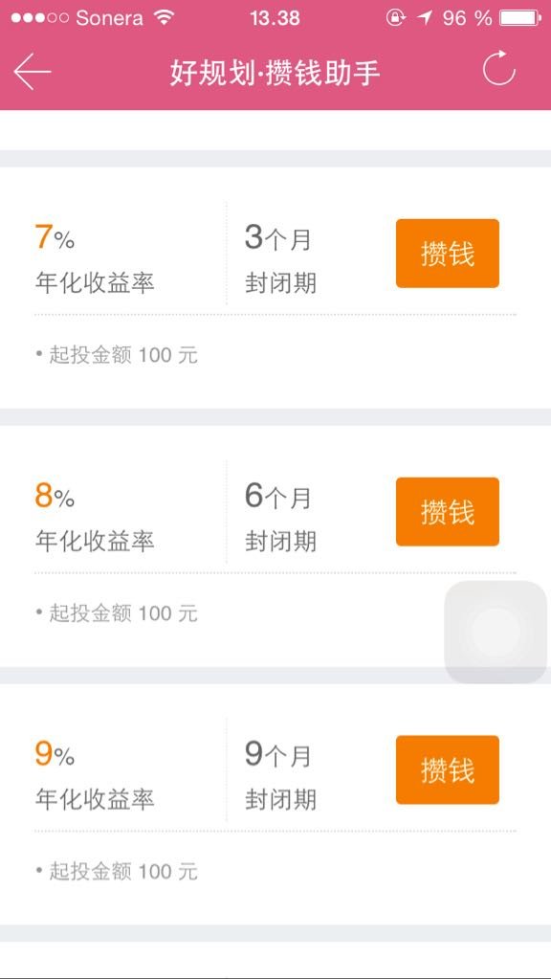Tap the refresh icon in header

[x=499, y=69]
